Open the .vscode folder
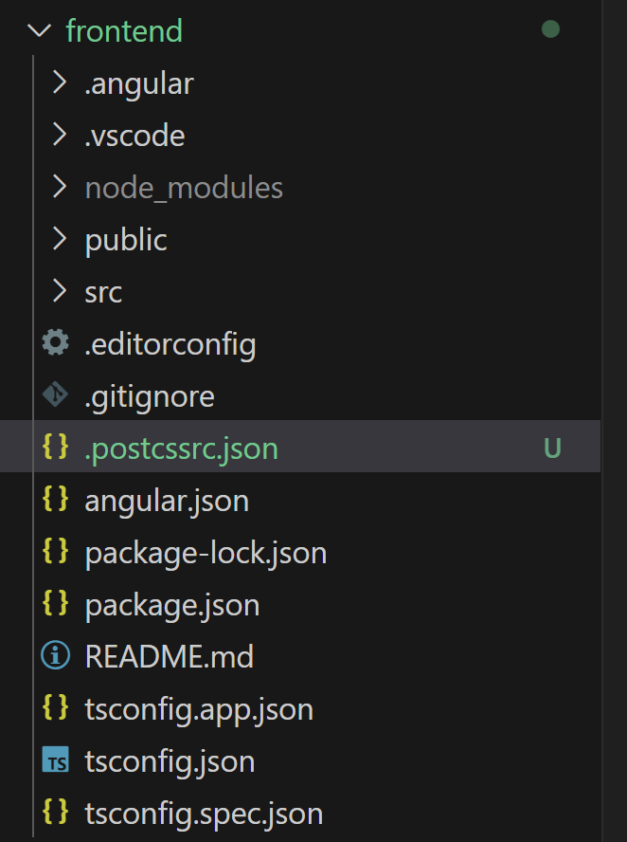 134,136
